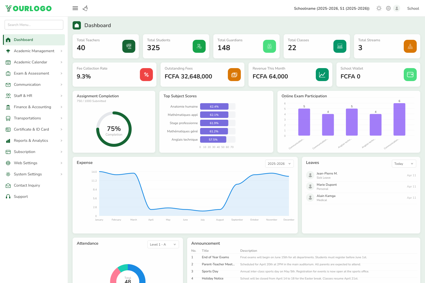This screenshot has width=425, height=283.
Task: Click the Sports Day announcement title
Action: pos(210,272)
